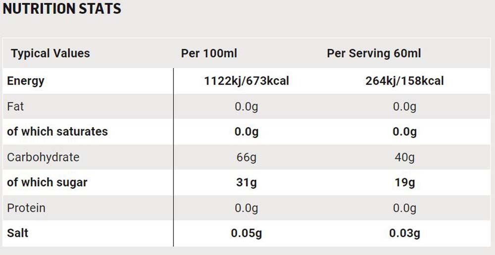
Task: Click the Salt row label
Action: (18, 233)
